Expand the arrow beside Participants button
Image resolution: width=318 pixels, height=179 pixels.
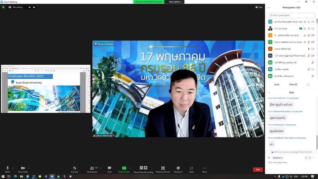pyautogui.click(x=101, y=168)
